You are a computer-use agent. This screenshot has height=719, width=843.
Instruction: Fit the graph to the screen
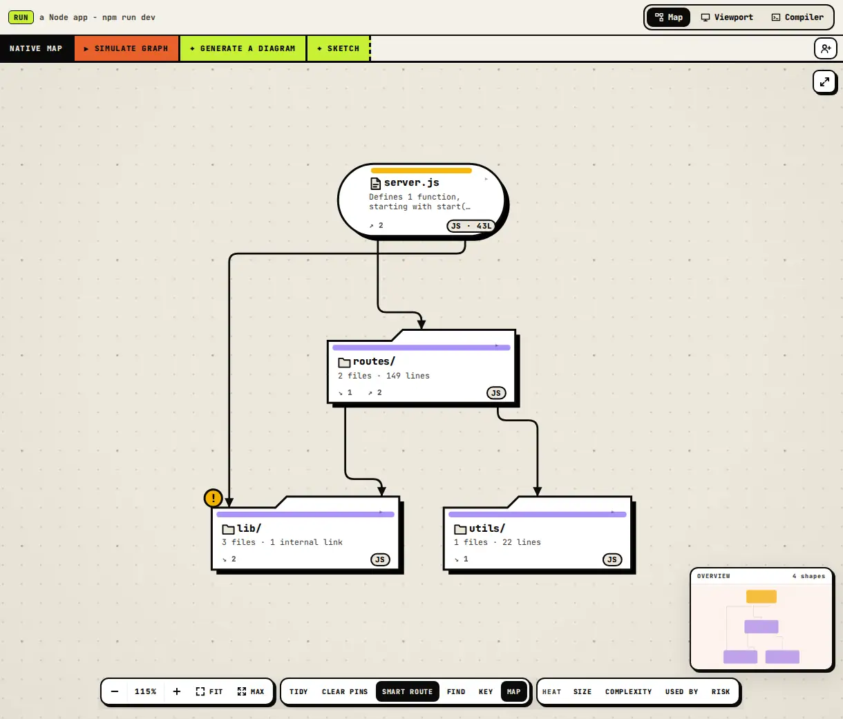tap(209, 691)
